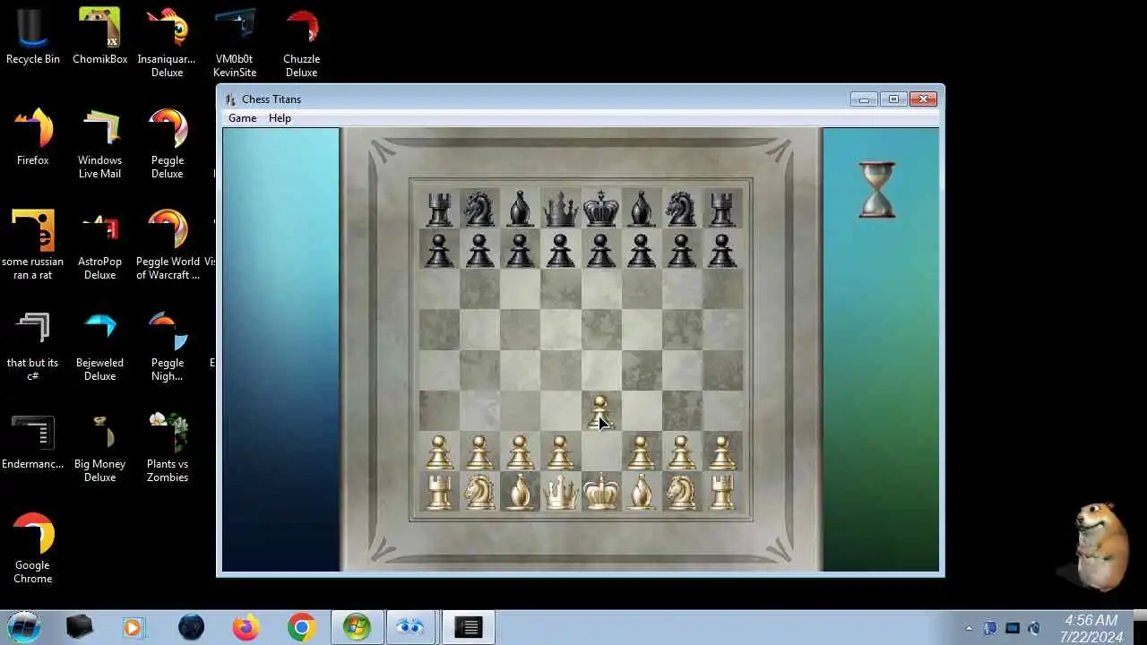Select the Bejeweled Deluxe desktop shortcut

[x=99, y=346]
